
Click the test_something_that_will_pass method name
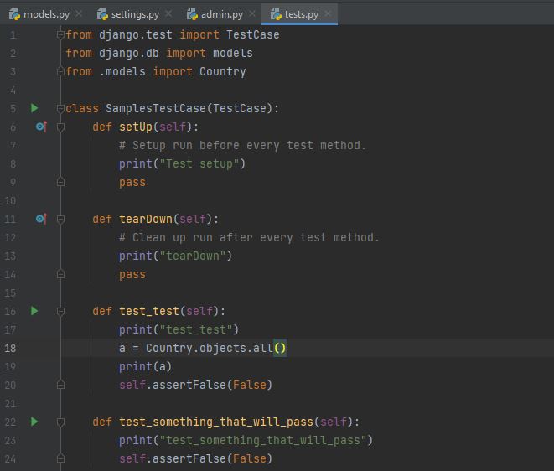(x=216, y=422)
